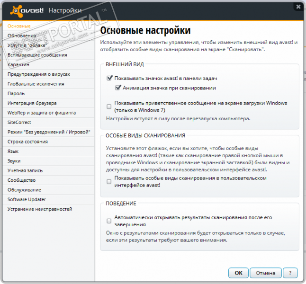Open the 'Карантин' section
Screen dimensions: 306x284
pyautogui.click(x=48, y=64)
